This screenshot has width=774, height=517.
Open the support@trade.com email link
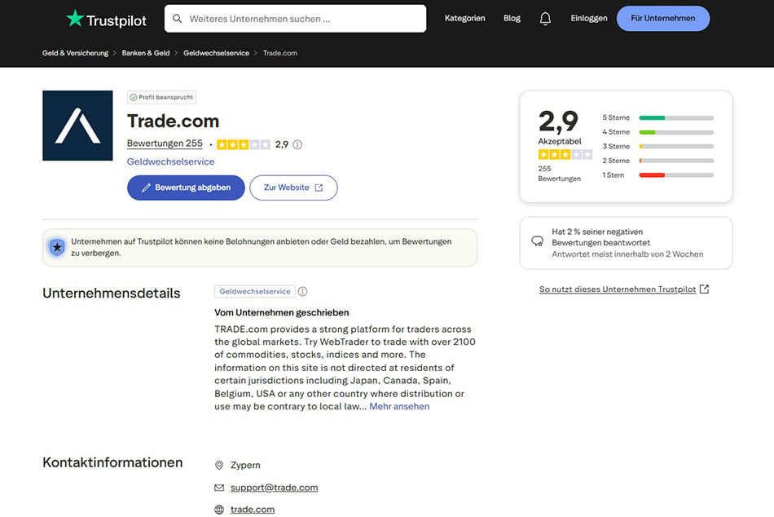pyautogui.click(x=274, y=488)
